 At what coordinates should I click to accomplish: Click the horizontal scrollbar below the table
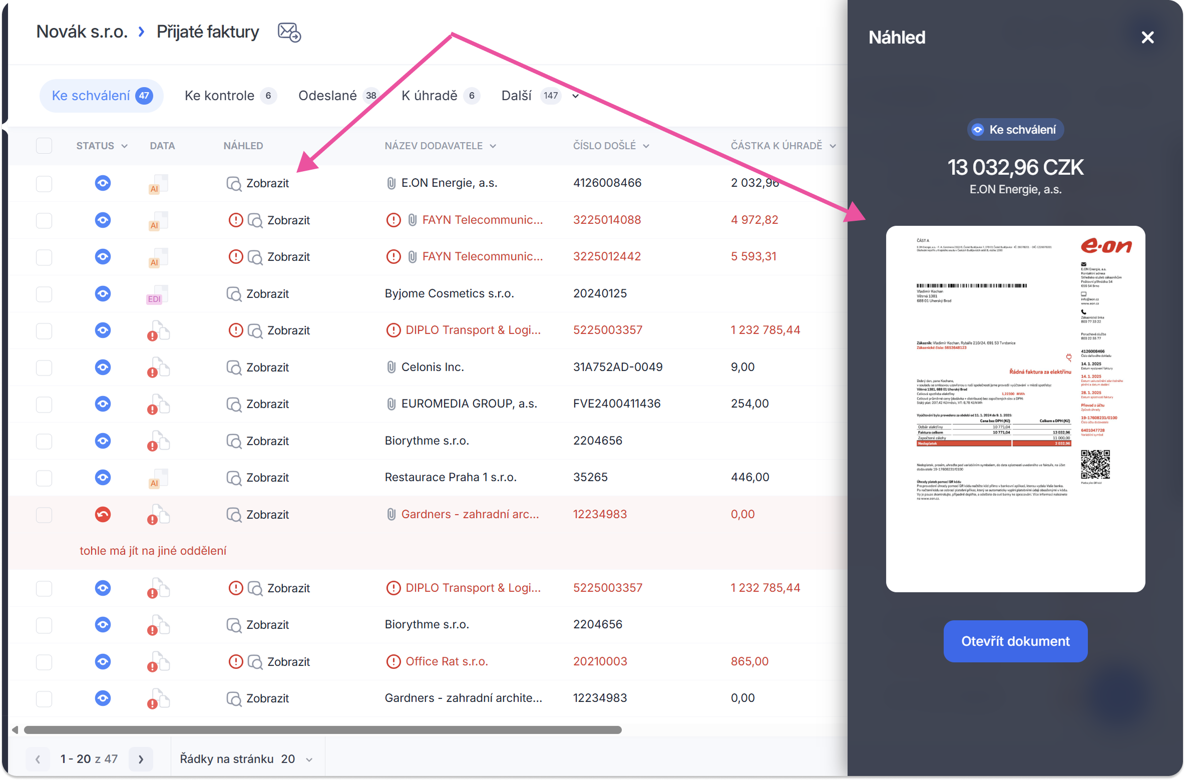tap(322, 730)
